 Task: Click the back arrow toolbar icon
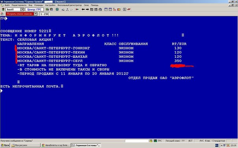pyautogui.click(x=83, y=9)
